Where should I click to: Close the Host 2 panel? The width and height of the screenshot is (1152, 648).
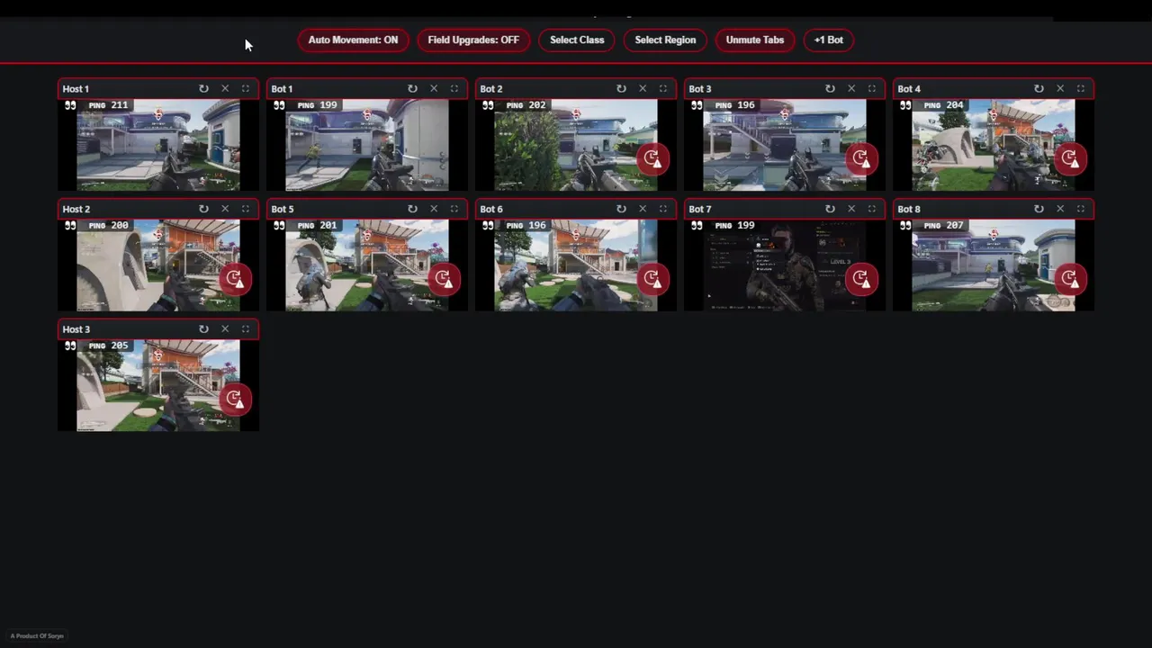pyautogui.click(x=225, y=209)
